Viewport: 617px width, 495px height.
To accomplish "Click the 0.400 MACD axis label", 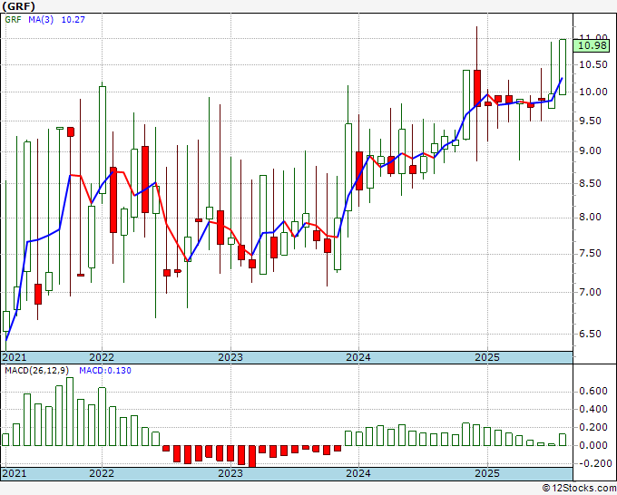I will coord(593,409).
